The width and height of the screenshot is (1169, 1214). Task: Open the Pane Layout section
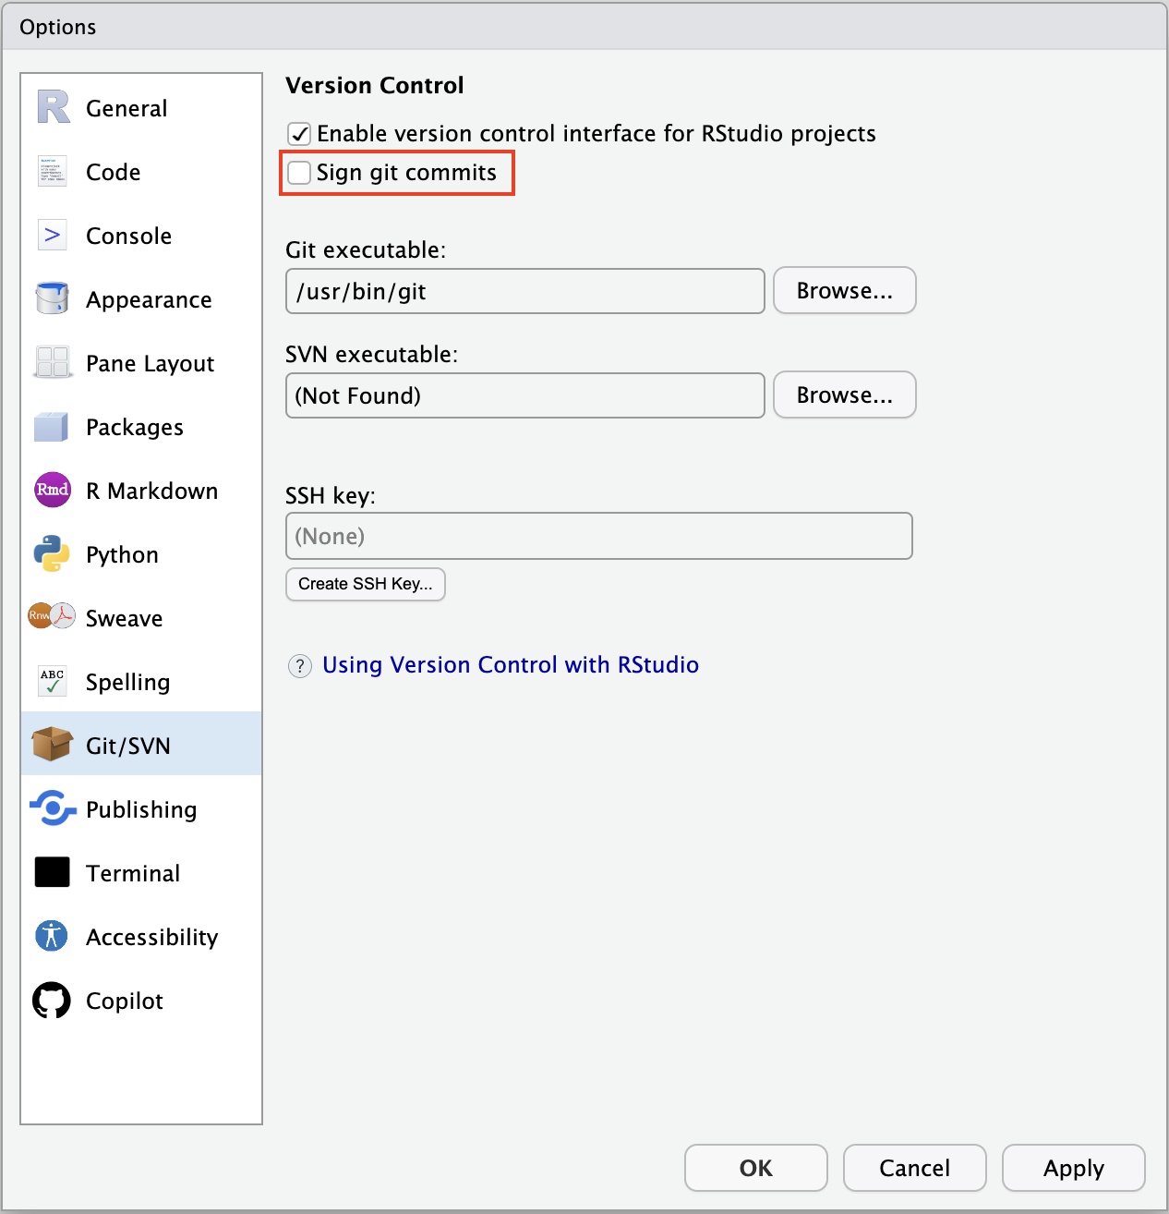[141, 363]
